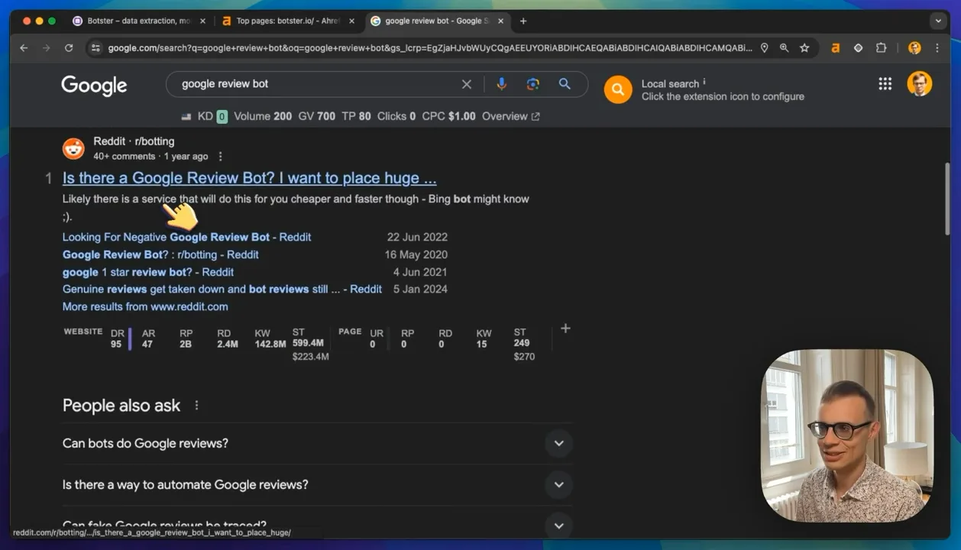Open the zoom indicator in the address bar
This screenshot has width=961, height=550.
coord(784,48)
